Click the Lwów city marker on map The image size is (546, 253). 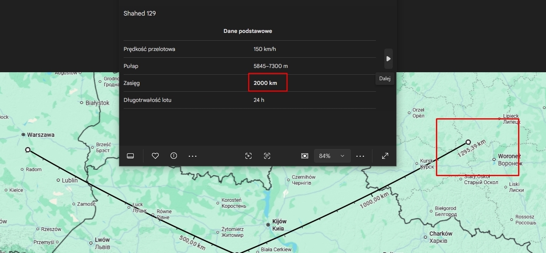coord(91,243)
